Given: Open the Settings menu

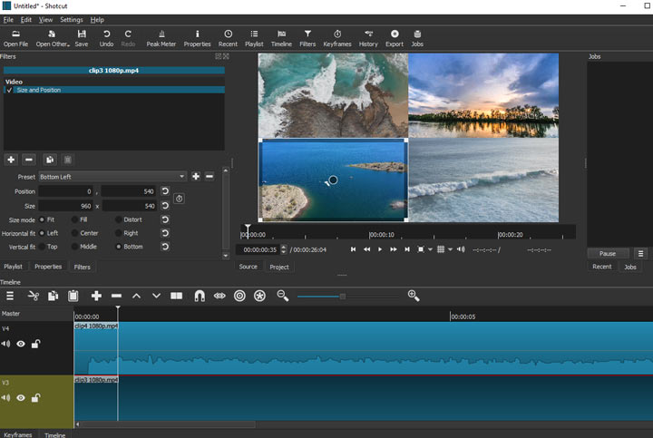Looking at the screenshot, I should [x=71, y=19].
